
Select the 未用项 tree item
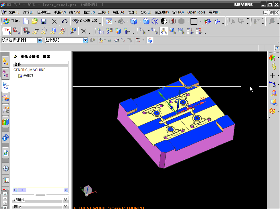tap(28, 76)
